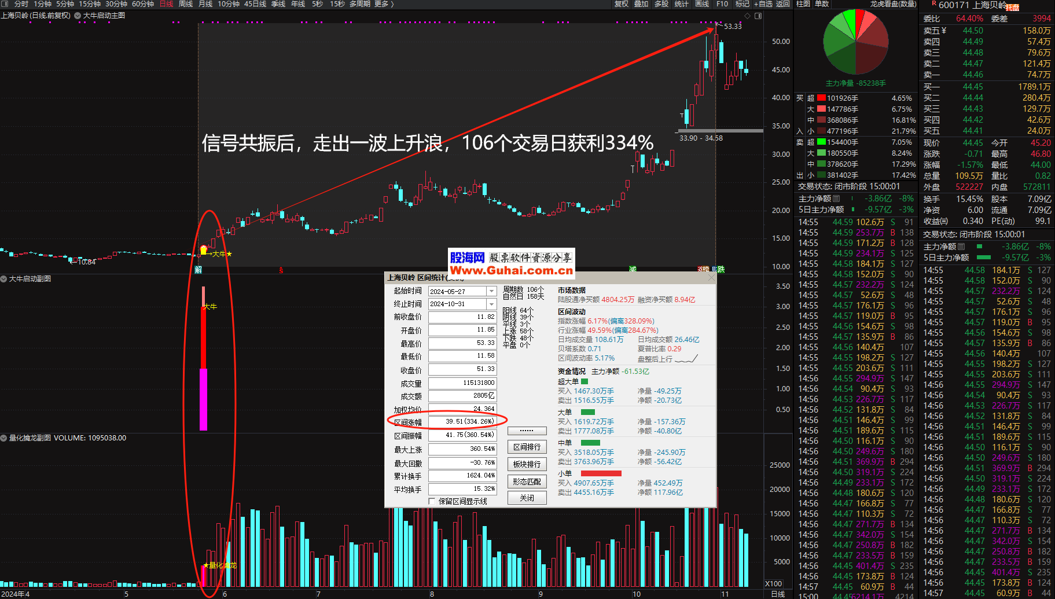This screenshot has width=1055, height=599.
Task: Toggle the sidebar panel icon above chart
Action: tap(758, 16)
